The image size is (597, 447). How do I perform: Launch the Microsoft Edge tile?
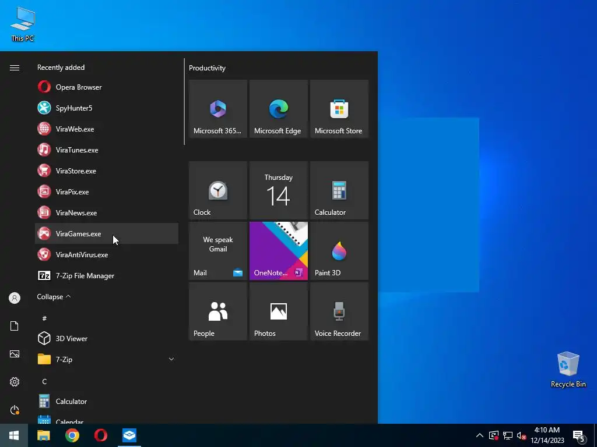(278, 109)
